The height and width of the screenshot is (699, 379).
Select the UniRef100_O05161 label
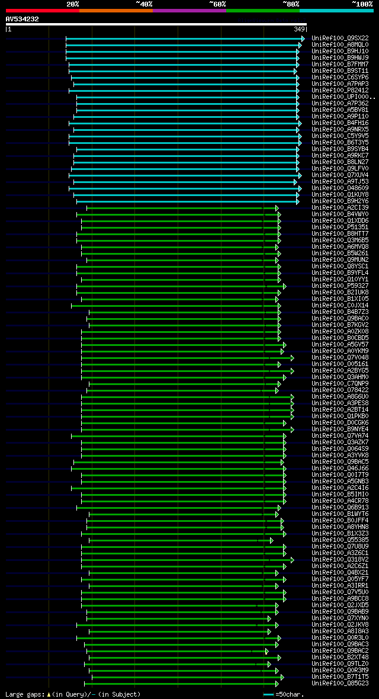click(340, 364)
